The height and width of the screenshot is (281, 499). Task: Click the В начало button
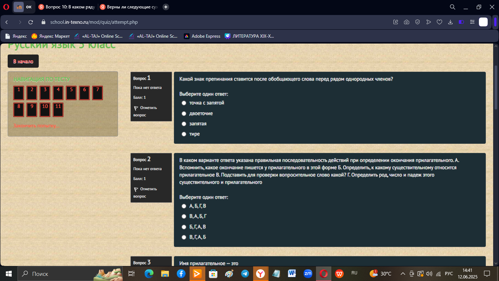click(23, 61)
